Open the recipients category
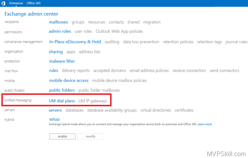The height and width of the screenshot is (158, 248). point(12,22)
